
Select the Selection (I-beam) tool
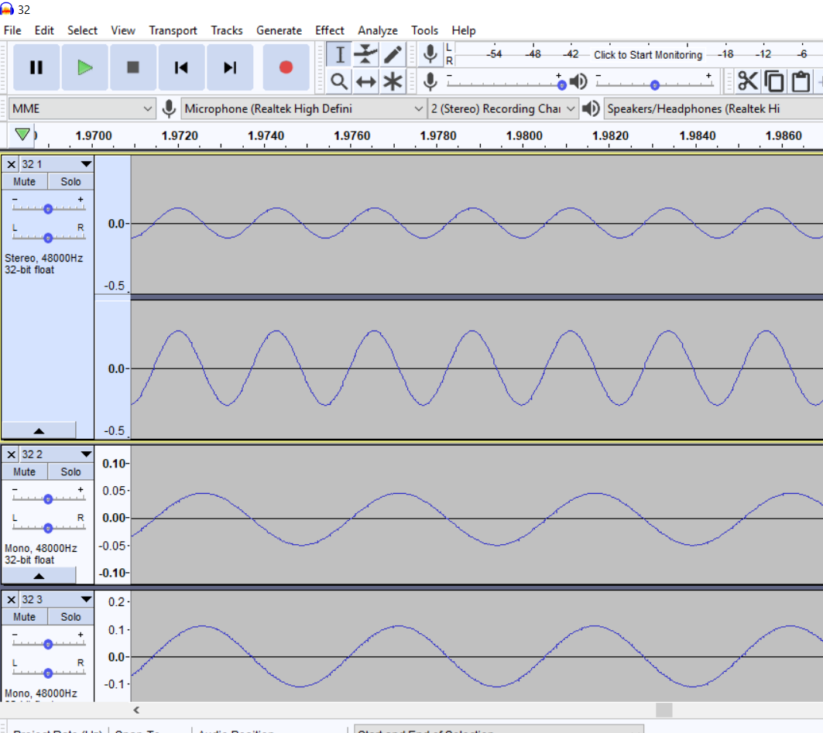(340, 54)
